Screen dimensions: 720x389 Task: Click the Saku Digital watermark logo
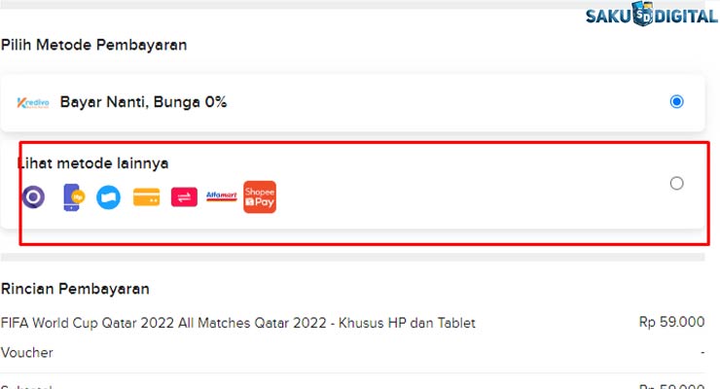[x=649, y=15]
